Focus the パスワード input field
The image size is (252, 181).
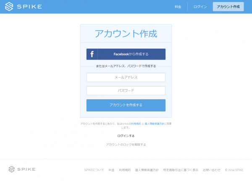(x=126, y=90)
